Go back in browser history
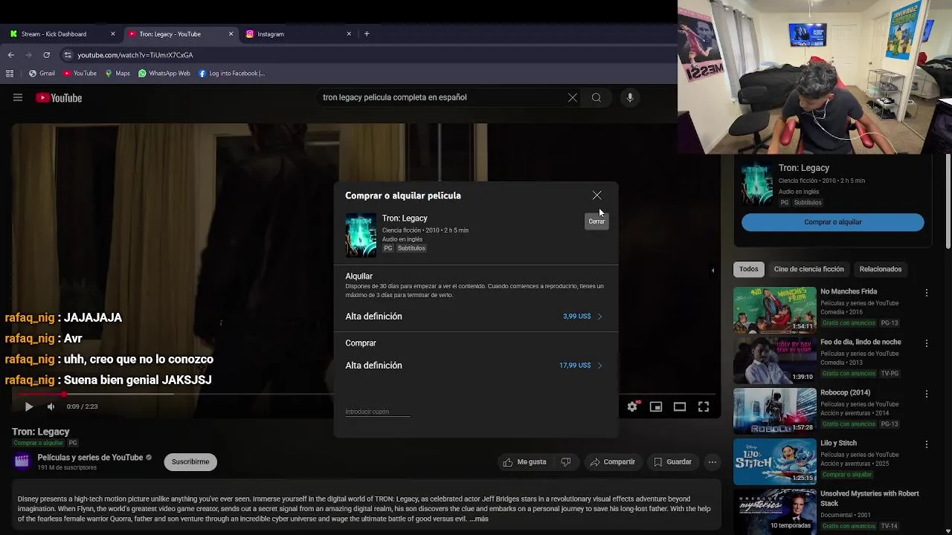Screen dimensions: 952x535 click(x=10, y=55)
